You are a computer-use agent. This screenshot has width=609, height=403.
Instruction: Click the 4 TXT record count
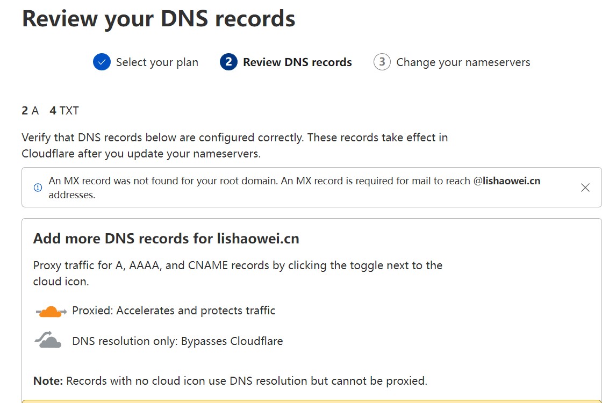[64, 111]
